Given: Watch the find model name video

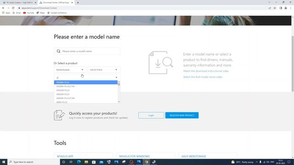Looking at the screenshot, I should [x=203, y=77].
